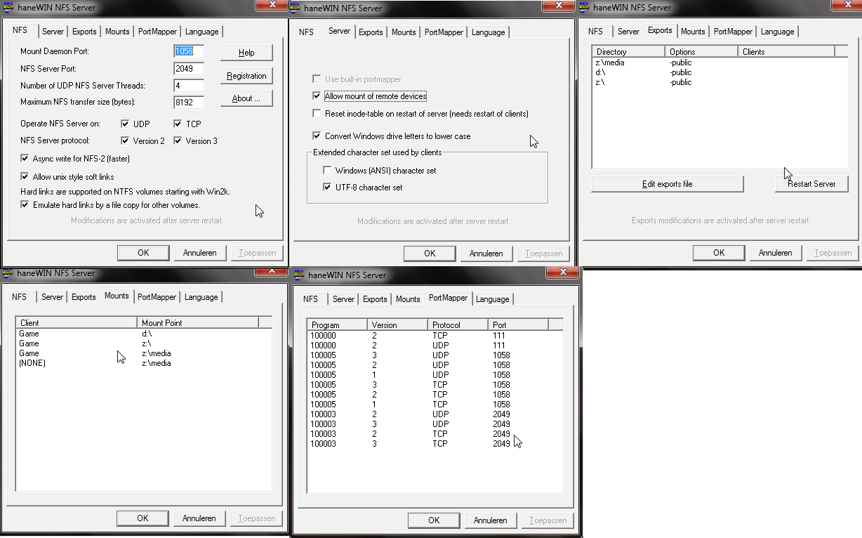Viewport: 862px width, 538px height.
Task: Click the title bar icon of the Mounts list window
Action: [8, 273]
